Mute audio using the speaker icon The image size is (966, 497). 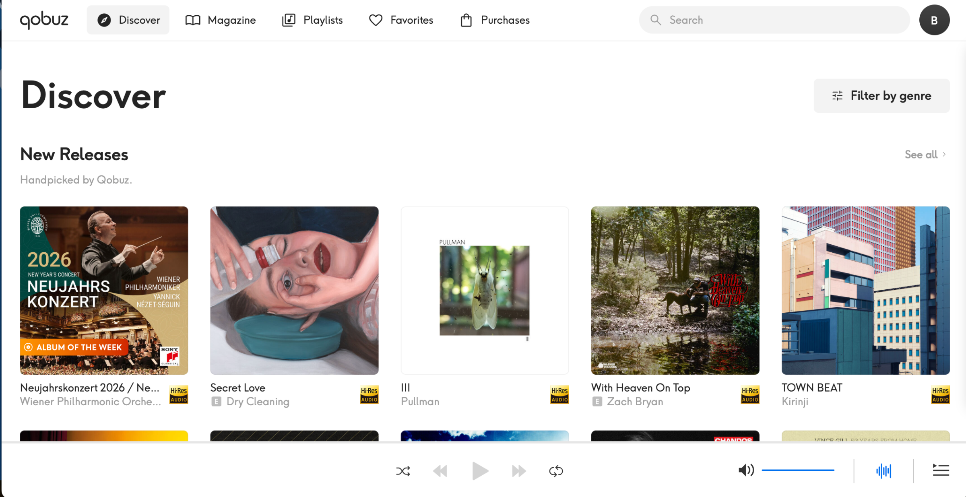(746, 470)
